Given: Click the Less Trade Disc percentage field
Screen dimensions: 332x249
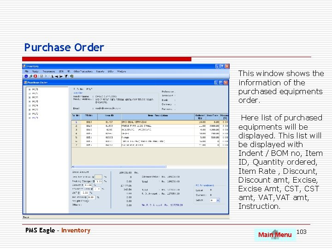Looking at the screenshot, I should tap(98, 177).
